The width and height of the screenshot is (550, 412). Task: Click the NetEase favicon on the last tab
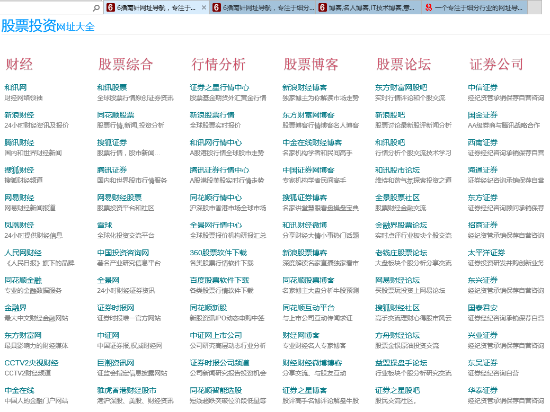point(429,7)
